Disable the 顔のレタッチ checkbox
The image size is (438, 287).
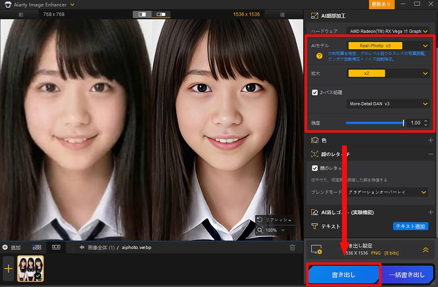coord(315,168)
